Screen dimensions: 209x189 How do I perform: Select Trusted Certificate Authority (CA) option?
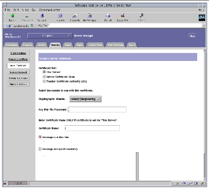[x=44, y=81]
